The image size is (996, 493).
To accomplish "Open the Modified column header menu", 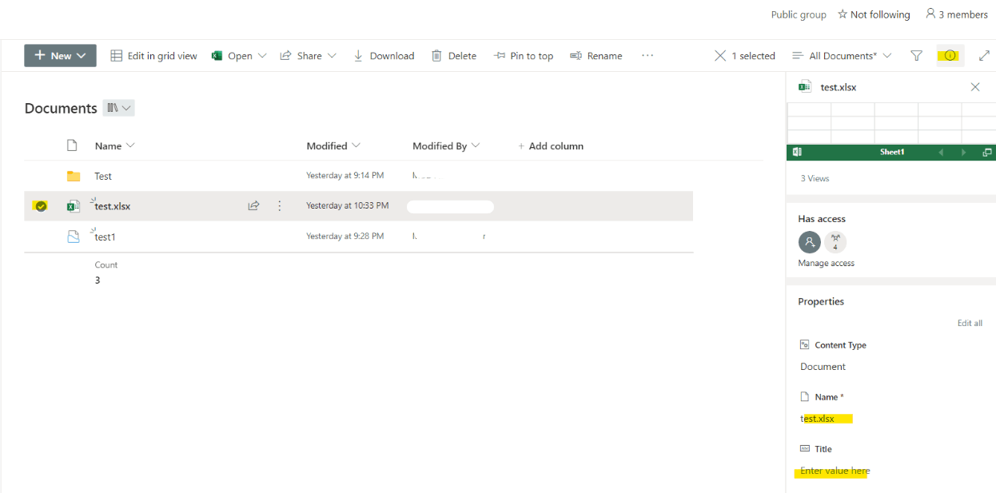I will (333, 146).
